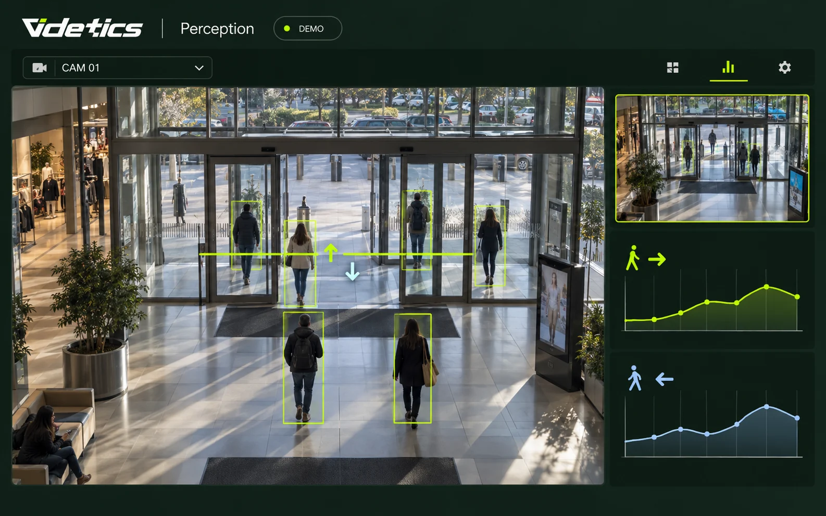Click the camera icon beside CAM 01

coord(40,68)
